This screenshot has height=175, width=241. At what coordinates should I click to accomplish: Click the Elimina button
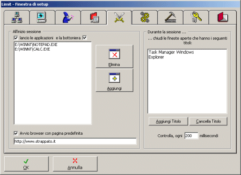[114, 57]
